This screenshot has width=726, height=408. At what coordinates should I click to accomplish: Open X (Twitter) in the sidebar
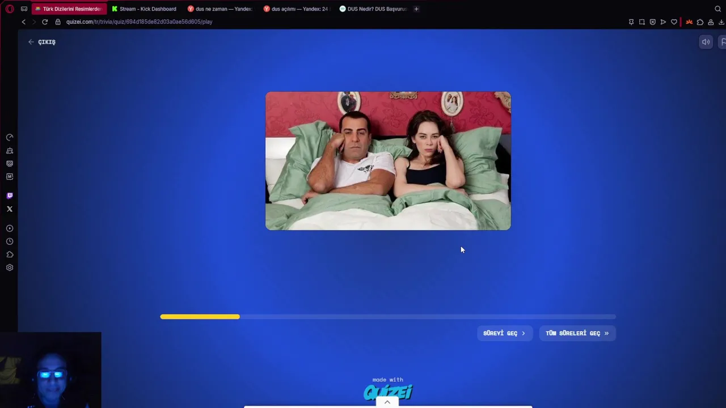[x=10, y=209]
